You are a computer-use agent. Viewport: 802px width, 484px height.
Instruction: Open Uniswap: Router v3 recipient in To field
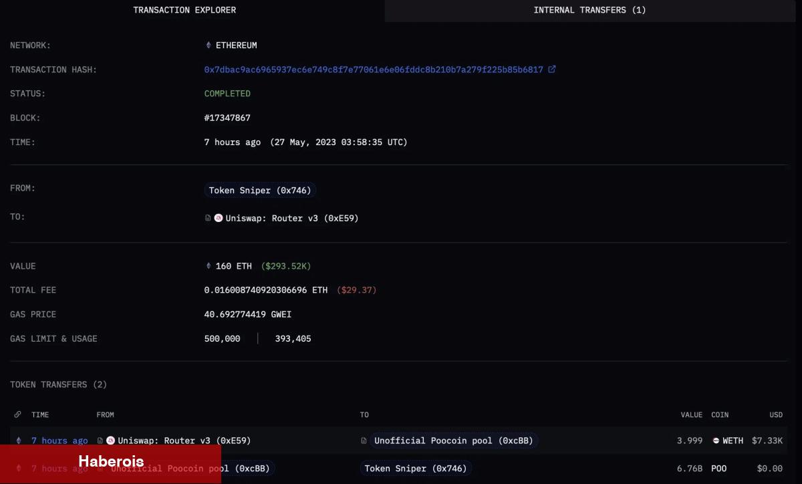point(292,218)
